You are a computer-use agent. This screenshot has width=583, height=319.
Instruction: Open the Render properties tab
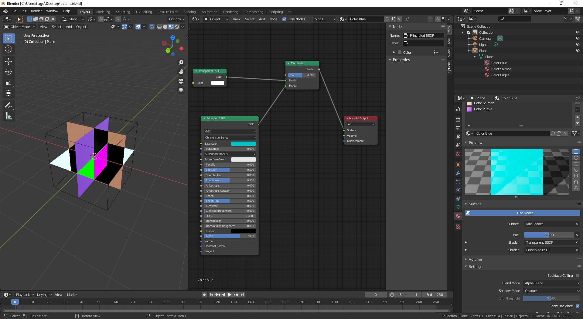tap(458, 120)
